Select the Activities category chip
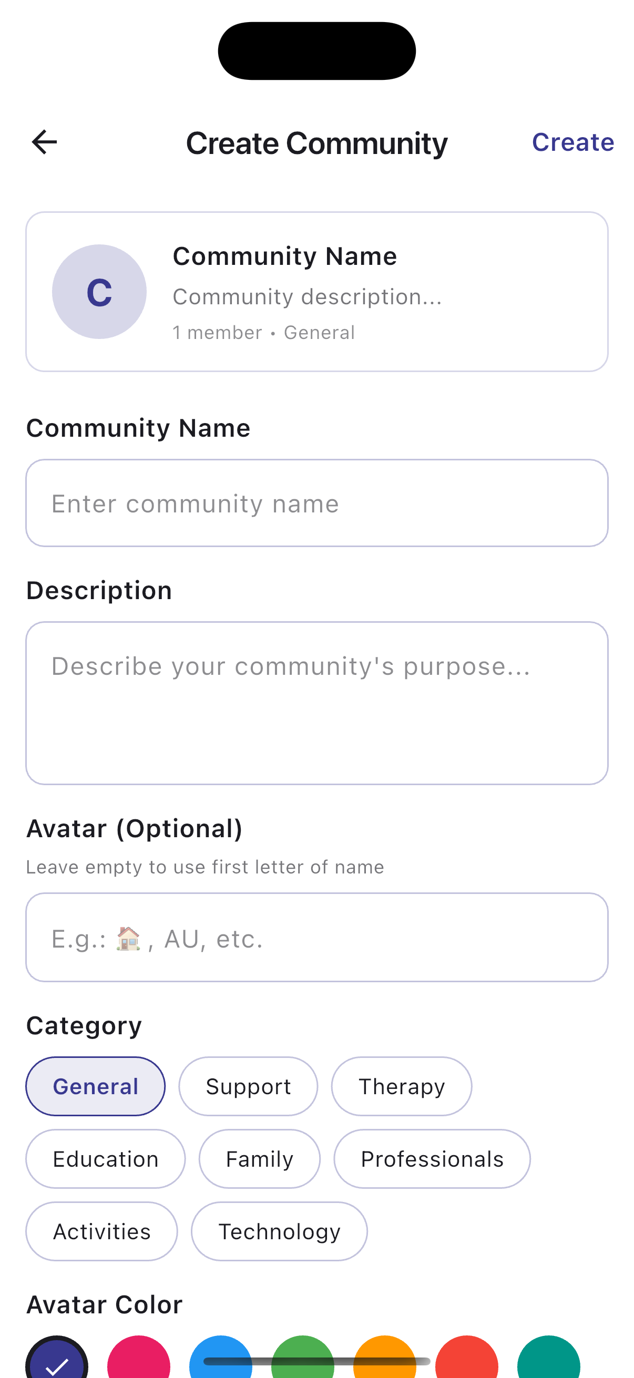Screen dimensions: 634x1378 [x=101, y=1231]
